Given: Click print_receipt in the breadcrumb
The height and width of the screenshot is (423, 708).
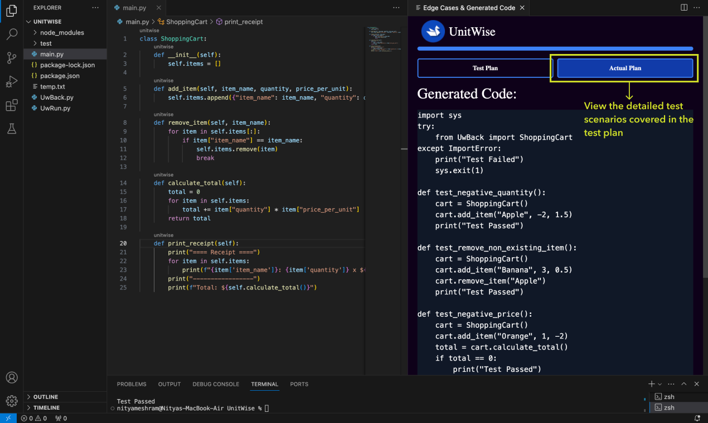Looking at the screenshot, I should 239,22.
